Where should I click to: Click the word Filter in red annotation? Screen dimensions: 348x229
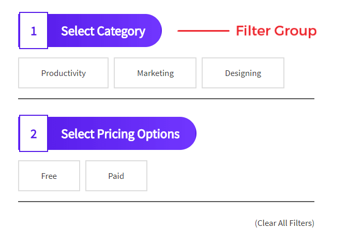[x=253, y=30]
